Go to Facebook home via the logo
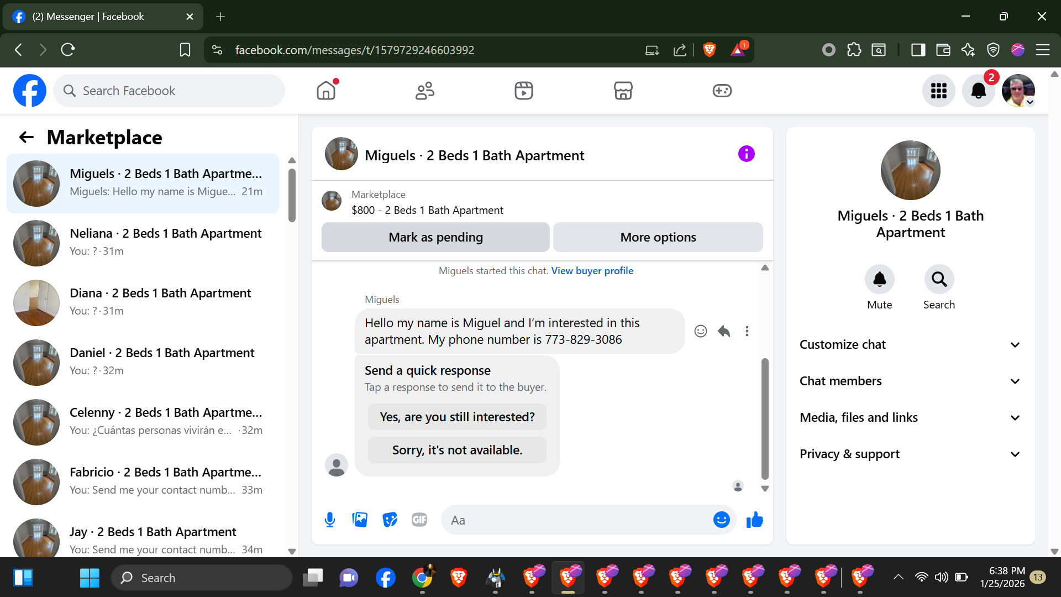The image size is (1061, 597). pos(30,91)
